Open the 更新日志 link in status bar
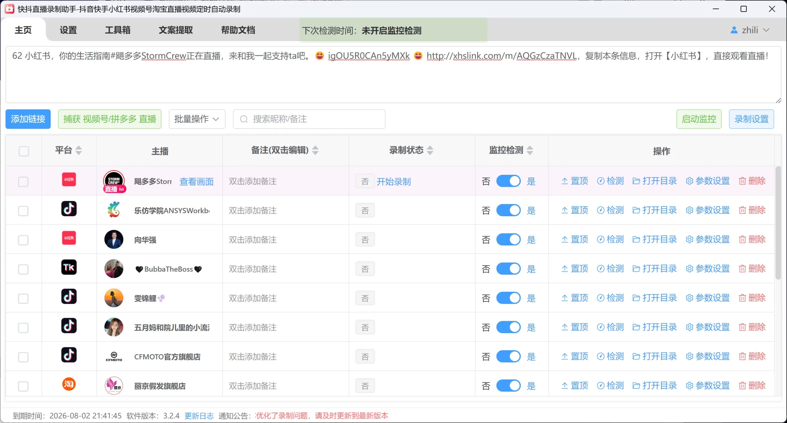 tap(199, 416)
